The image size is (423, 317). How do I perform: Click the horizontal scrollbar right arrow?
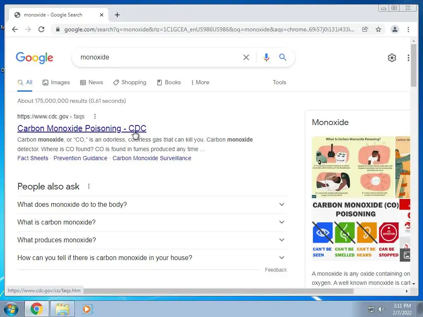407,291
